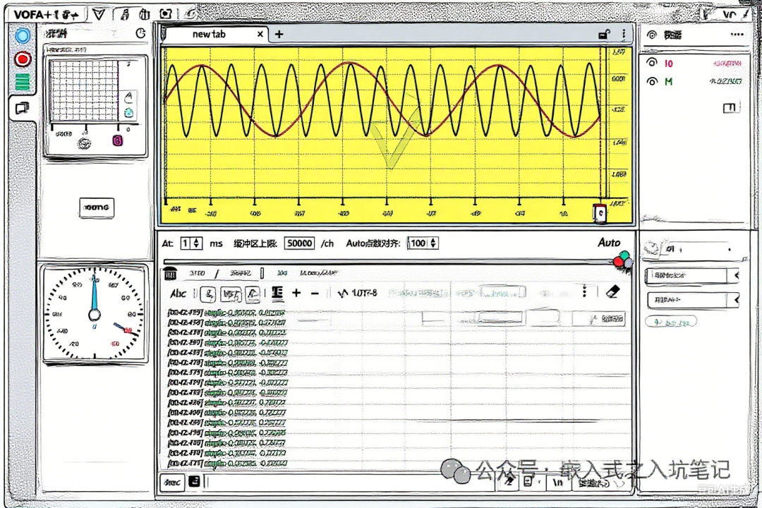Add a new tab with plus button
This screenshot has width=762, height=508.
(279, 34)
